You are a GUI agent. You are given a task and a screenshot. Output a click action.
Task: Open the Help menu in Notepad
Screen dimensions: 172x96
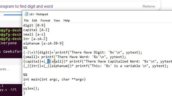tap(67, 21)
